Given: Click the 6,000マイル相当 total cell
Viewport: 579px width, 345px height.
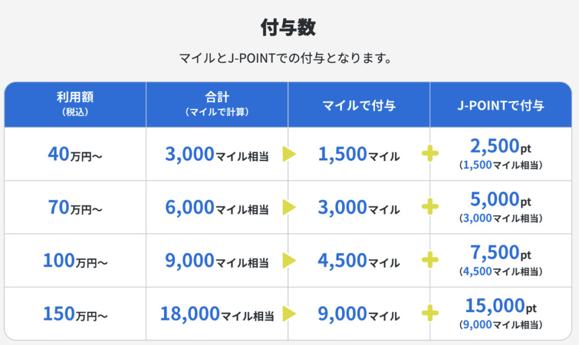Looking at the screenshot, I should [x=217, y=208].
